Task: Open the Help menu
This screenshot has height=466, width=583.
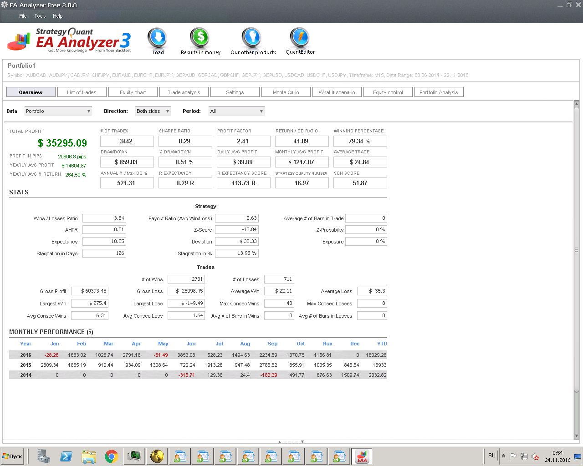Action: [58, 16]
